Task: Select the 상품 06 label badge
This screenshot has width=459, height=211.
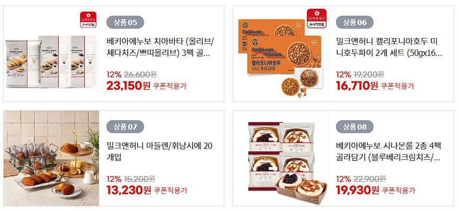Action: (x=355, y=22)
